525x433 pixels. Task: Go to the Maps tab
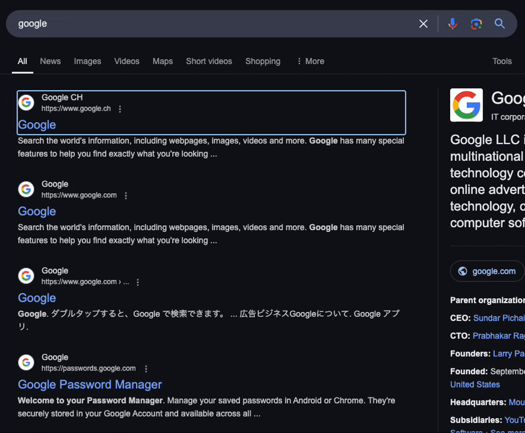163,61
